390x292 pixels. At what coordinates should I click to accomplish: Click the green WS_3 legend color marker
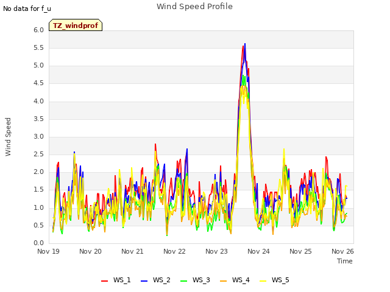click(x=184, y=281)
